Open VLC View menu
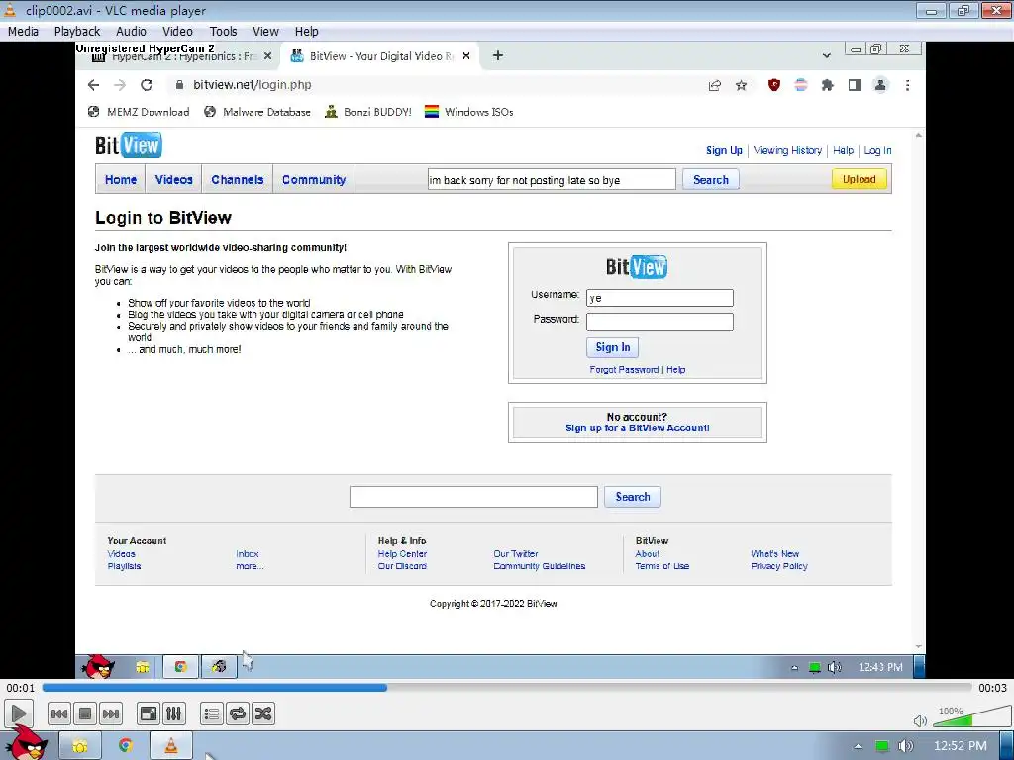 pos(265,31)
